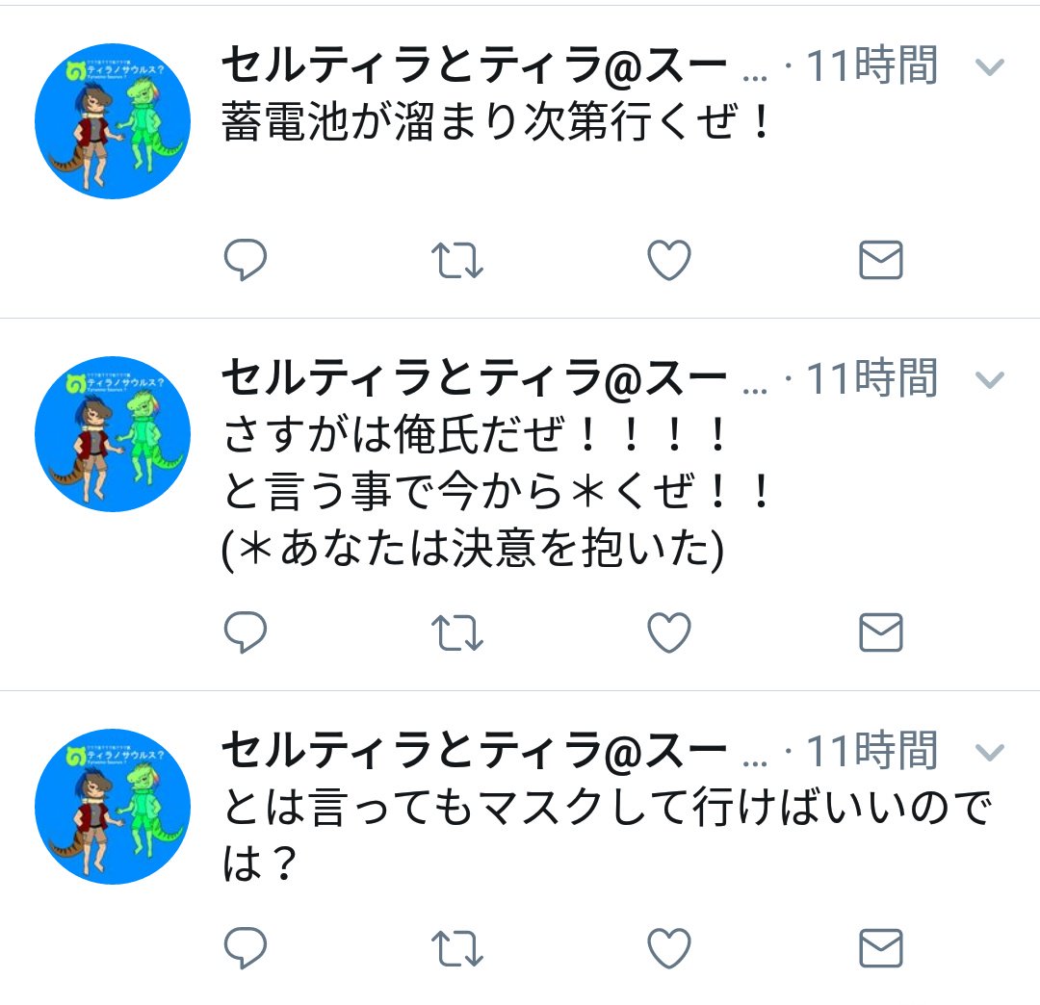
Task: Open the 11時間 timestamp of first tweet
Action: click(x=871, y=65)
